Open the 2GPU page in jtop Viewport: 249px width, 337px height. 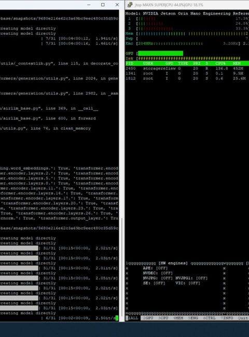click(148, 318)
